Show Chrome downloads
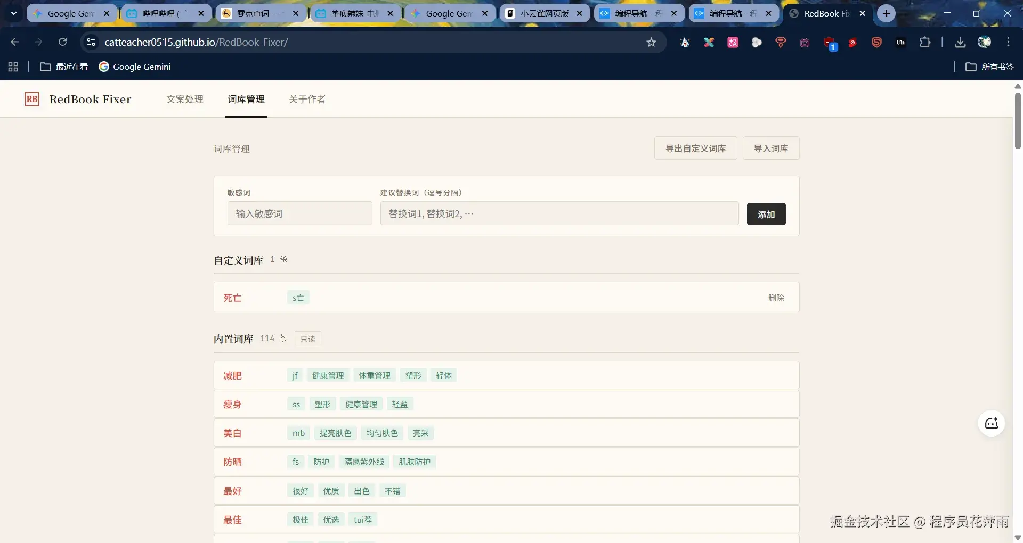The width and height of the screenshot is (1023, 543). [960, 42]
